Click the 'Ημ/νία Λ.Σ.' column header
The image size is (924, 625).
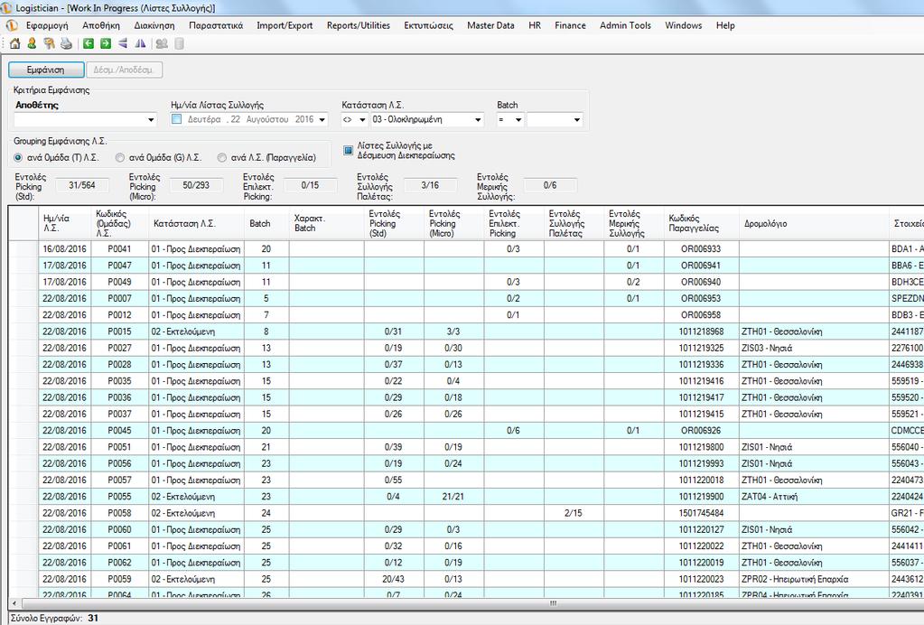64,223
